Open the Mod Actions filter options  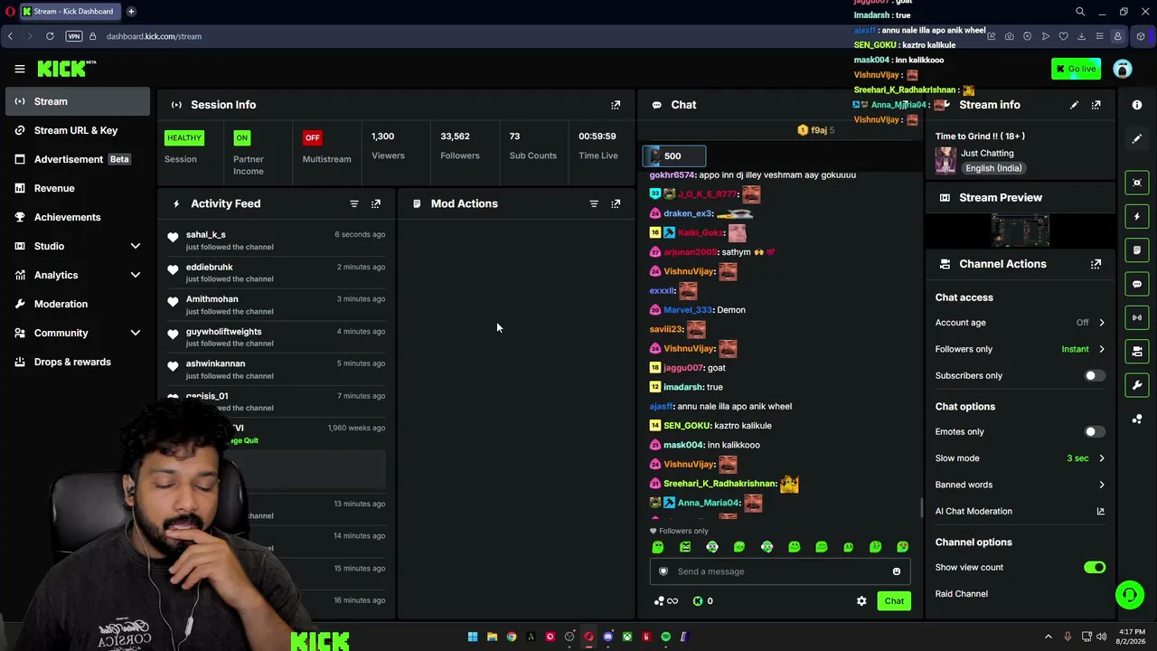tap(594, 203)
